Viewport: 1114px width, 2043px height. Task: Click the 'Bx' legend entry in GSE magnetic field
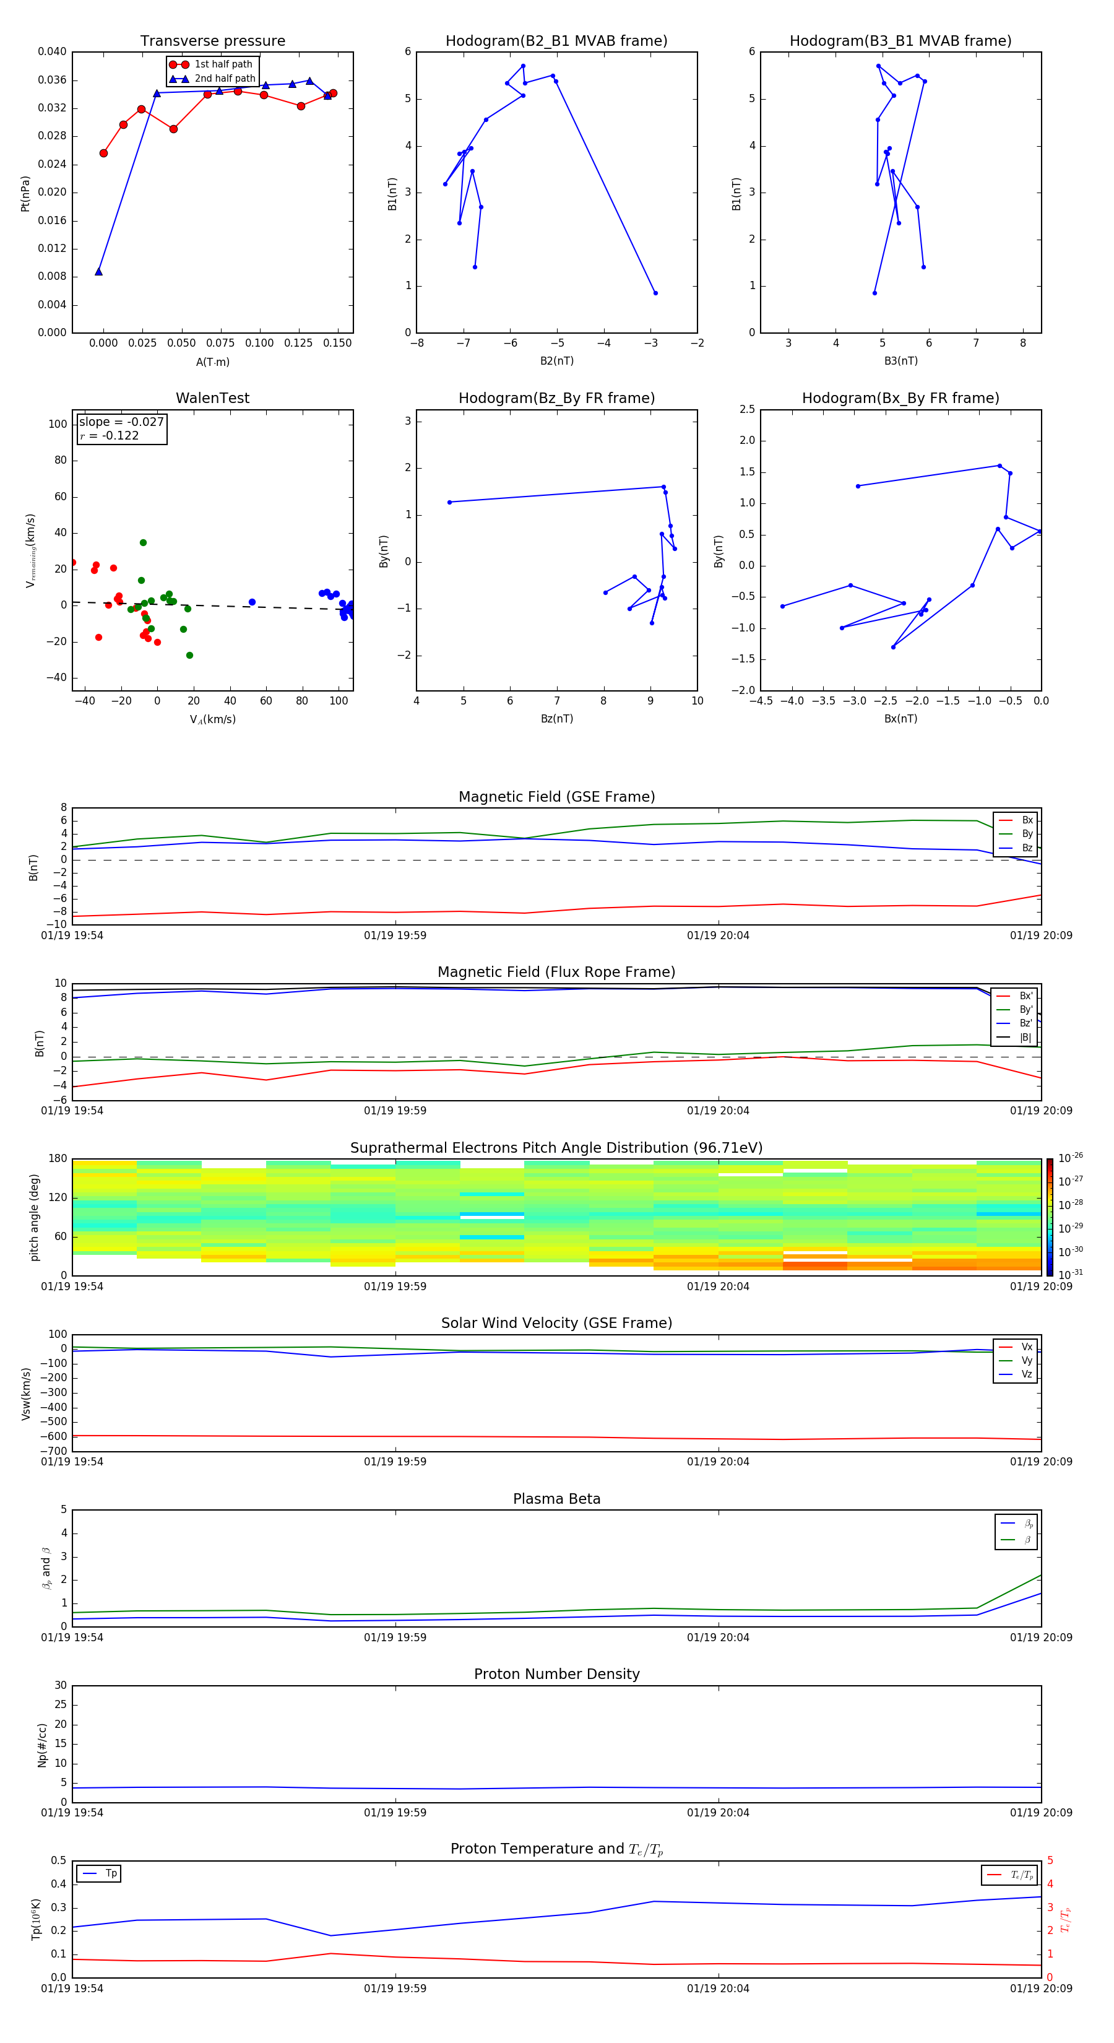tap(1016, 820)
